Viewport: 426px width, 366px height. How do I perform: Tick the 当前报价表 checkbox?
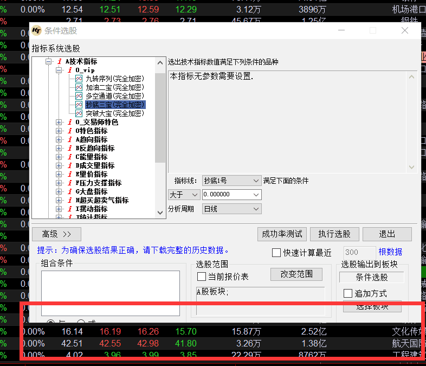[201, 277]
